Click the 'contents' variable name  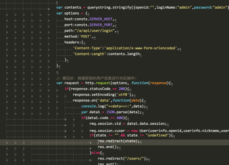coord(73,7)
